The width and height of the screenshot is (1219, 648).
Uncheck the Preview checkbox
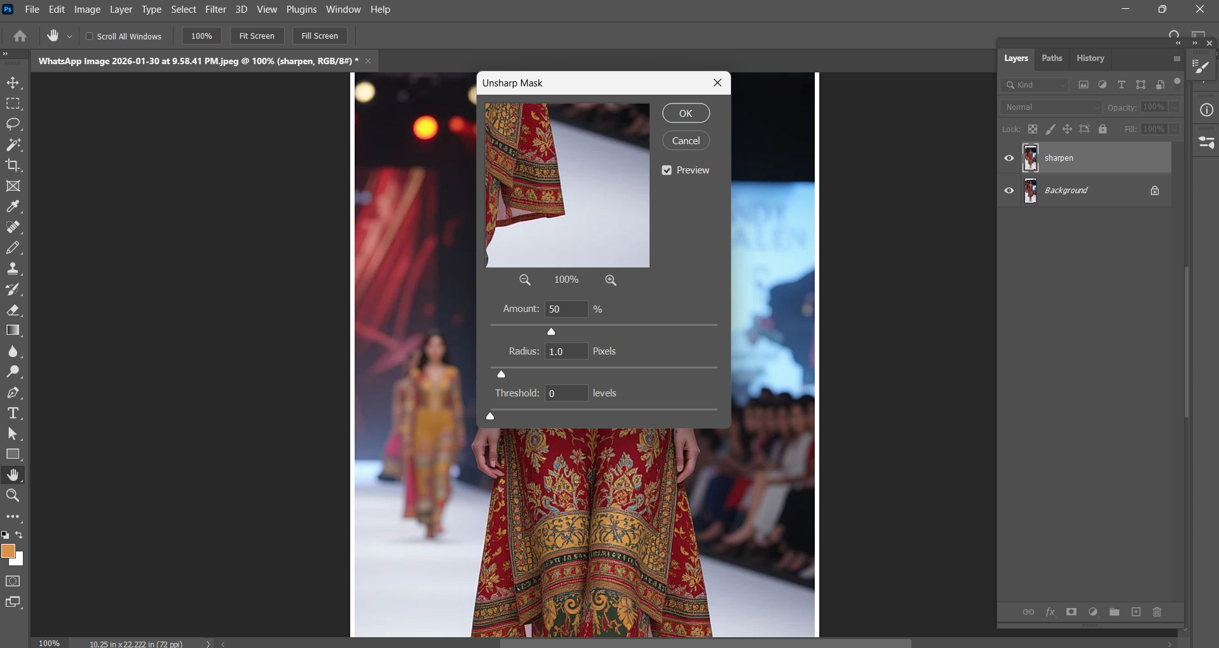(x=667, y=170)
